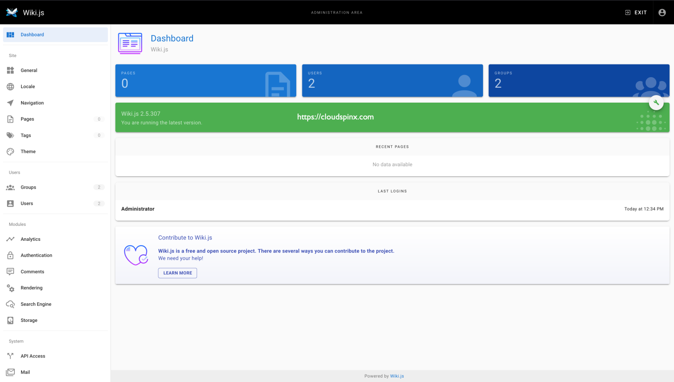Click the Navigation arrow icon
674x382 pixels.
(11, 103)
